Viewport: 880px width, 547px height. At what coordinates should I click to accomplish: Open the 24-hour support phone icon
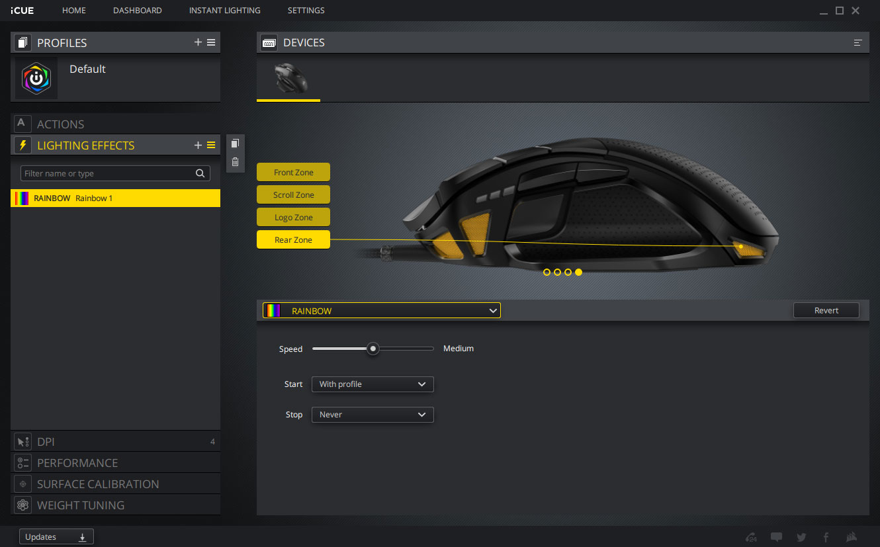tap(751, 537)
